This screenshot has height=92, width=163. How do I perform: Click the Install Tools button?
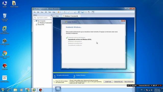108,82
